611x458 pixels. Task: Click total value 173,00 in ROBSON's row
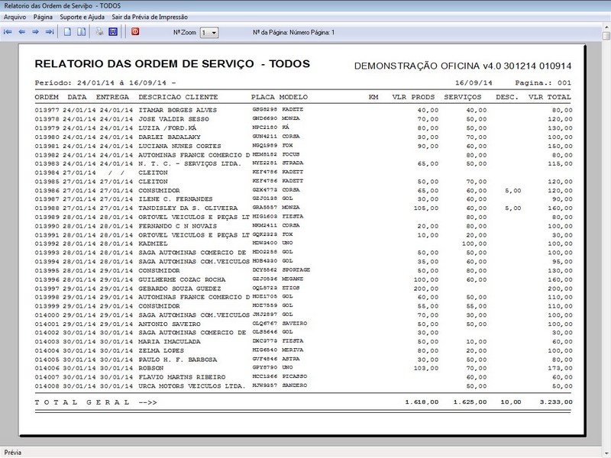click(560, 369)
